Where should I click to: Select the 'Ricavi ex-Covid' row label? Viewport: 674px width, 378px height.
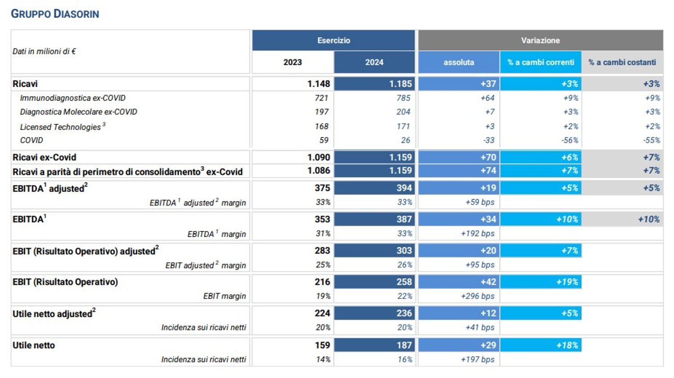[x=44, y=158]
